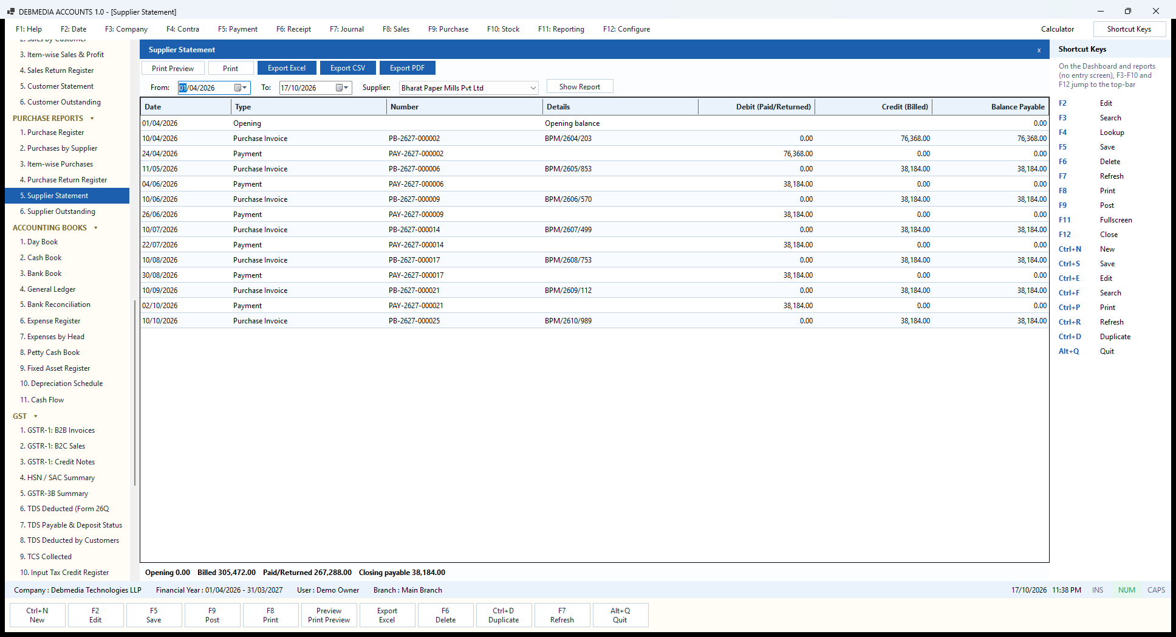Open the From date calendar picker icon
This screenshot has width=1176, height=637.
238,88
